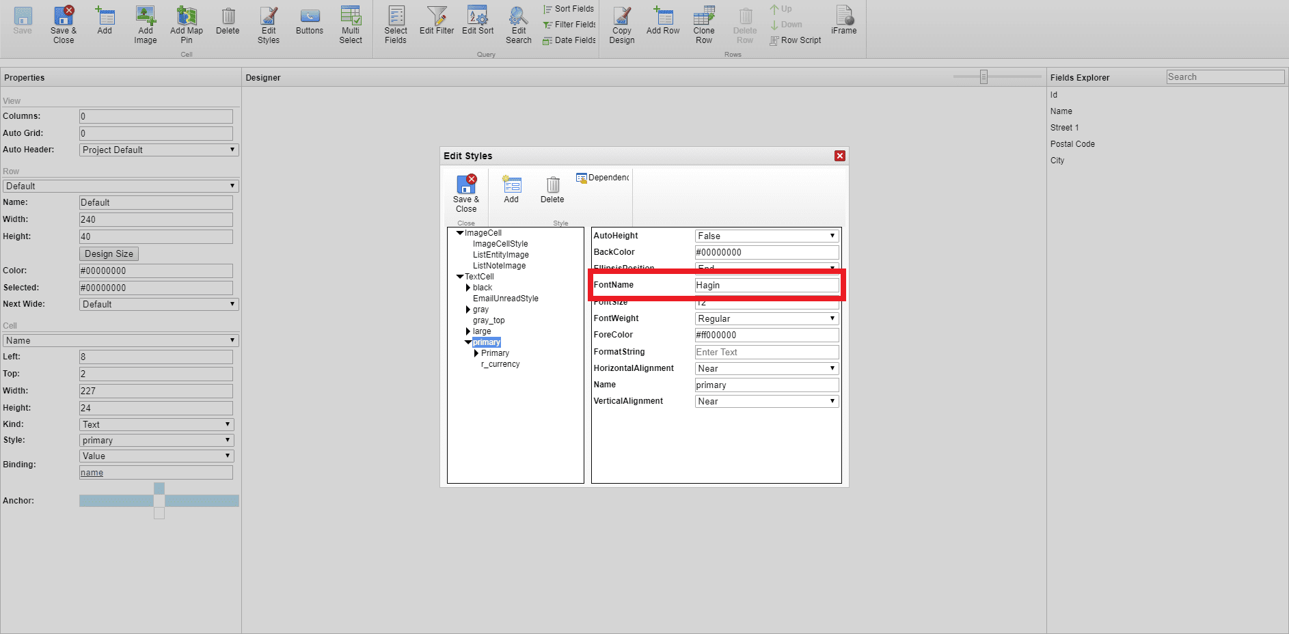Open the cell Kind dropdown
The image size is (1289, 634).
pos(157,424)
